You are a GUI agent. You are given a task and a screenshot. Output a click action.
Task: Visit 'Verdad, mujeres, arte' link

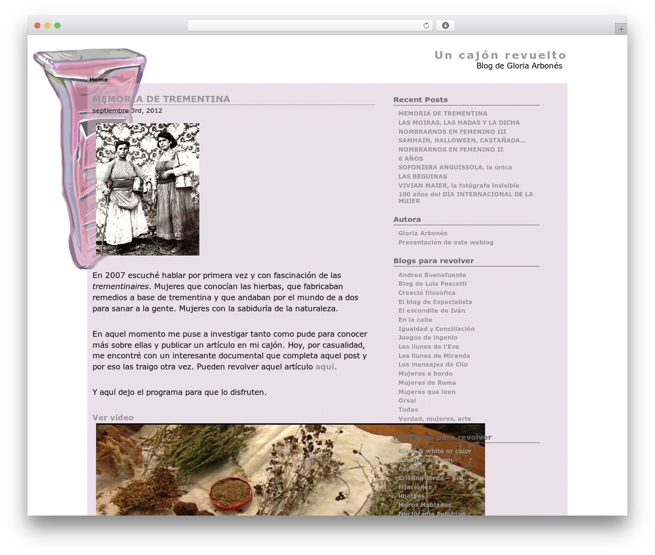click(x=435, y=419)
